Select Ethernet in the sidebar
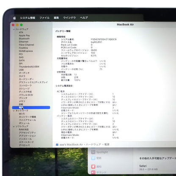The image size is (176, 176). (x=24, y=41)
